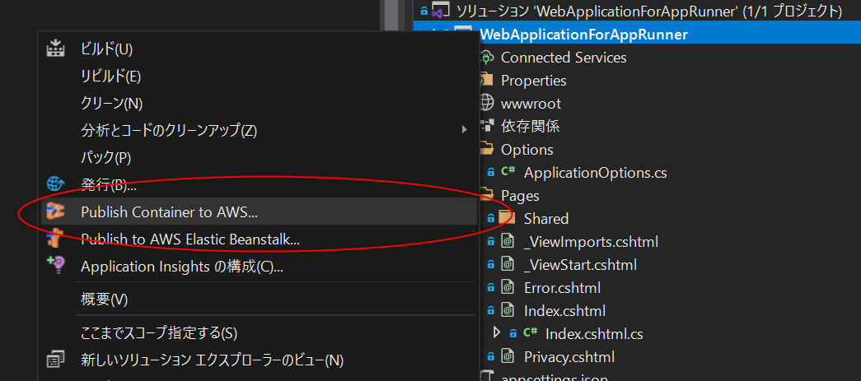Open 分析とコードのクリーンアップ submenu arrow
The image size is (861, 381).
pyautogui.click(x=465, y=130)
